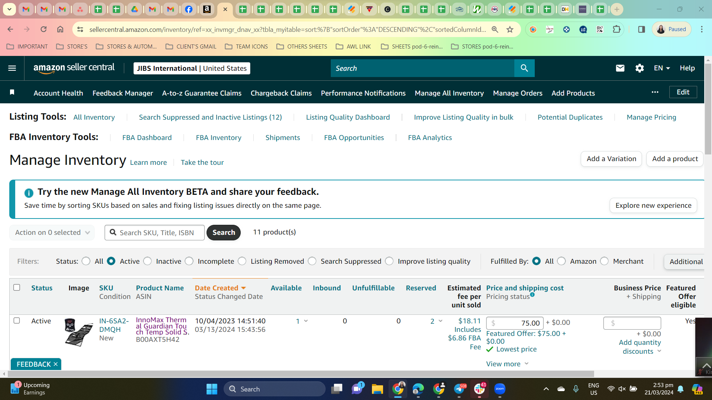Expand Add quantity discounts
This screenshot has width=712, height=400.
coord(640,347)
